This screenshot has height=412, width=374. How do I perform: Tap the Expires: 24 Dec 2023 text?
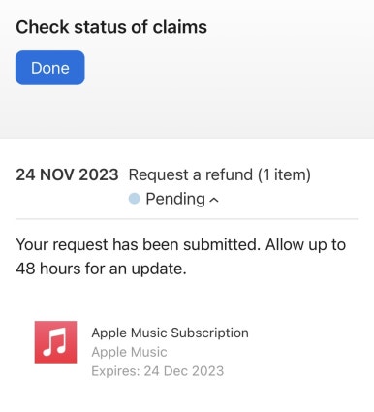(x=158, y=371)
